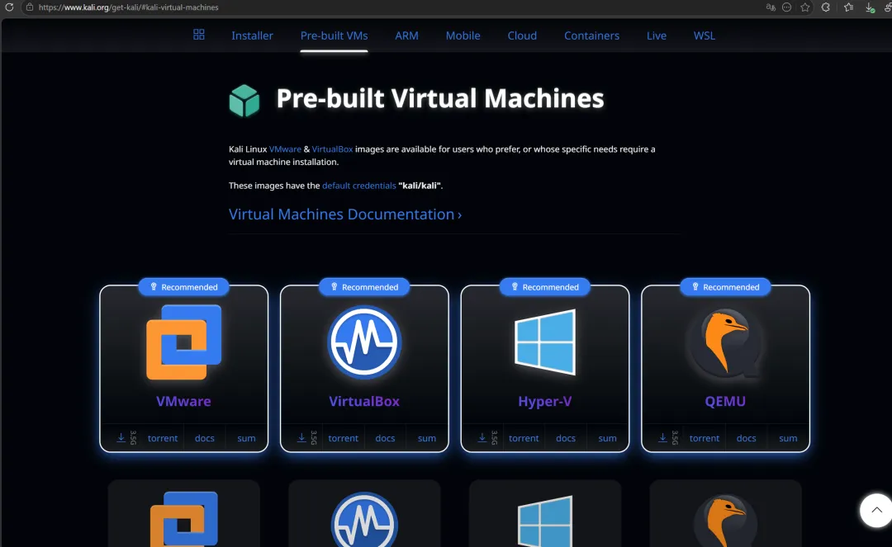Click the second-row VMware logo
This screenshot has height=547, width=892.
183,519
